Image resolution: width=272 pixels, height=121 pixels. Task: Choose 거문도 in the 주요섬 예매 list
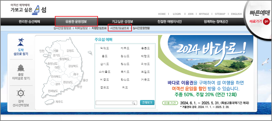tap(145, 79)
